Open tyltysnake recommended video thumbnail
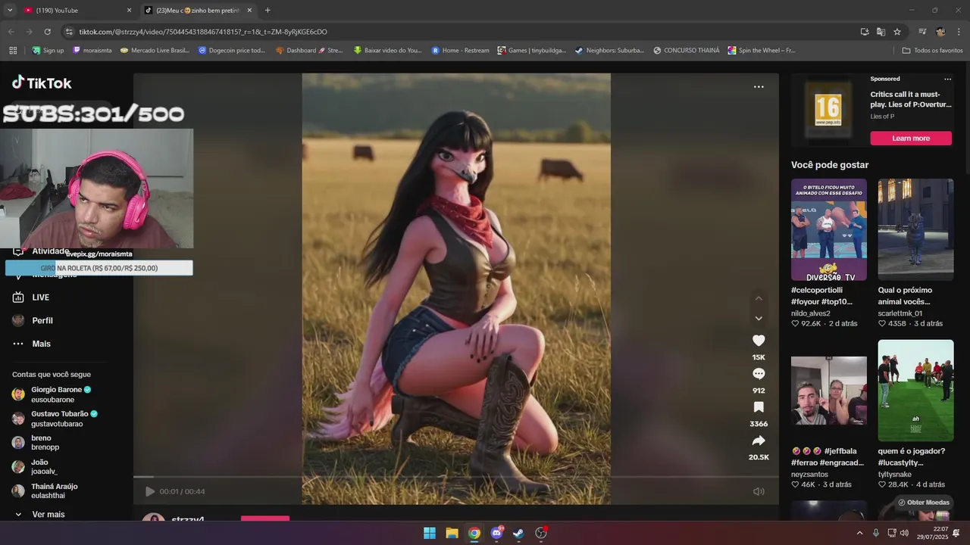The height and width of the screenshot is (545, 970). point(915,391)
